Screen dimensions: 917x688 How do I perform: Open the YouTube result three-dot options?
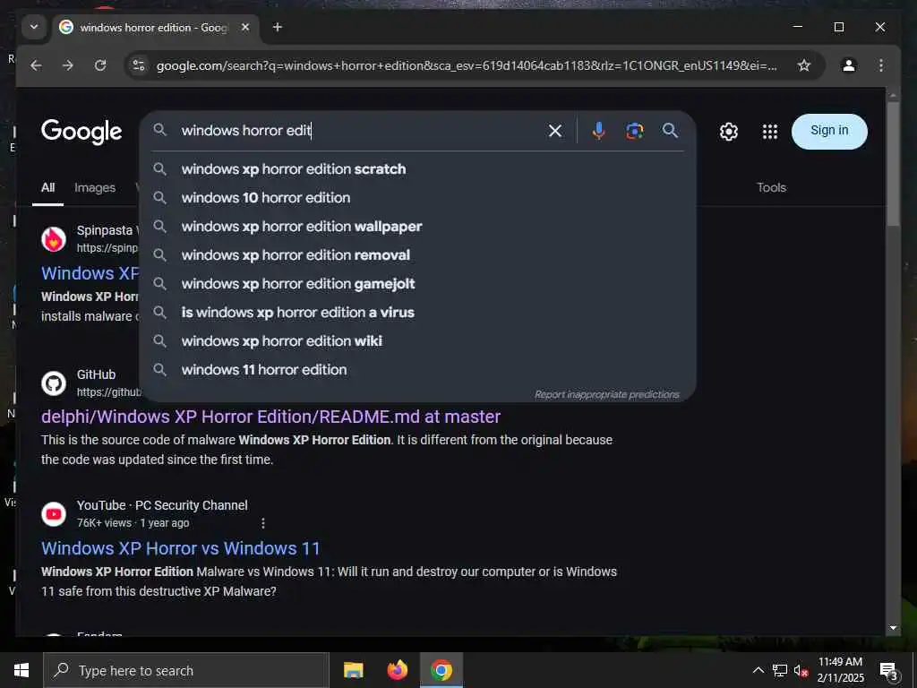click(263, 523)
